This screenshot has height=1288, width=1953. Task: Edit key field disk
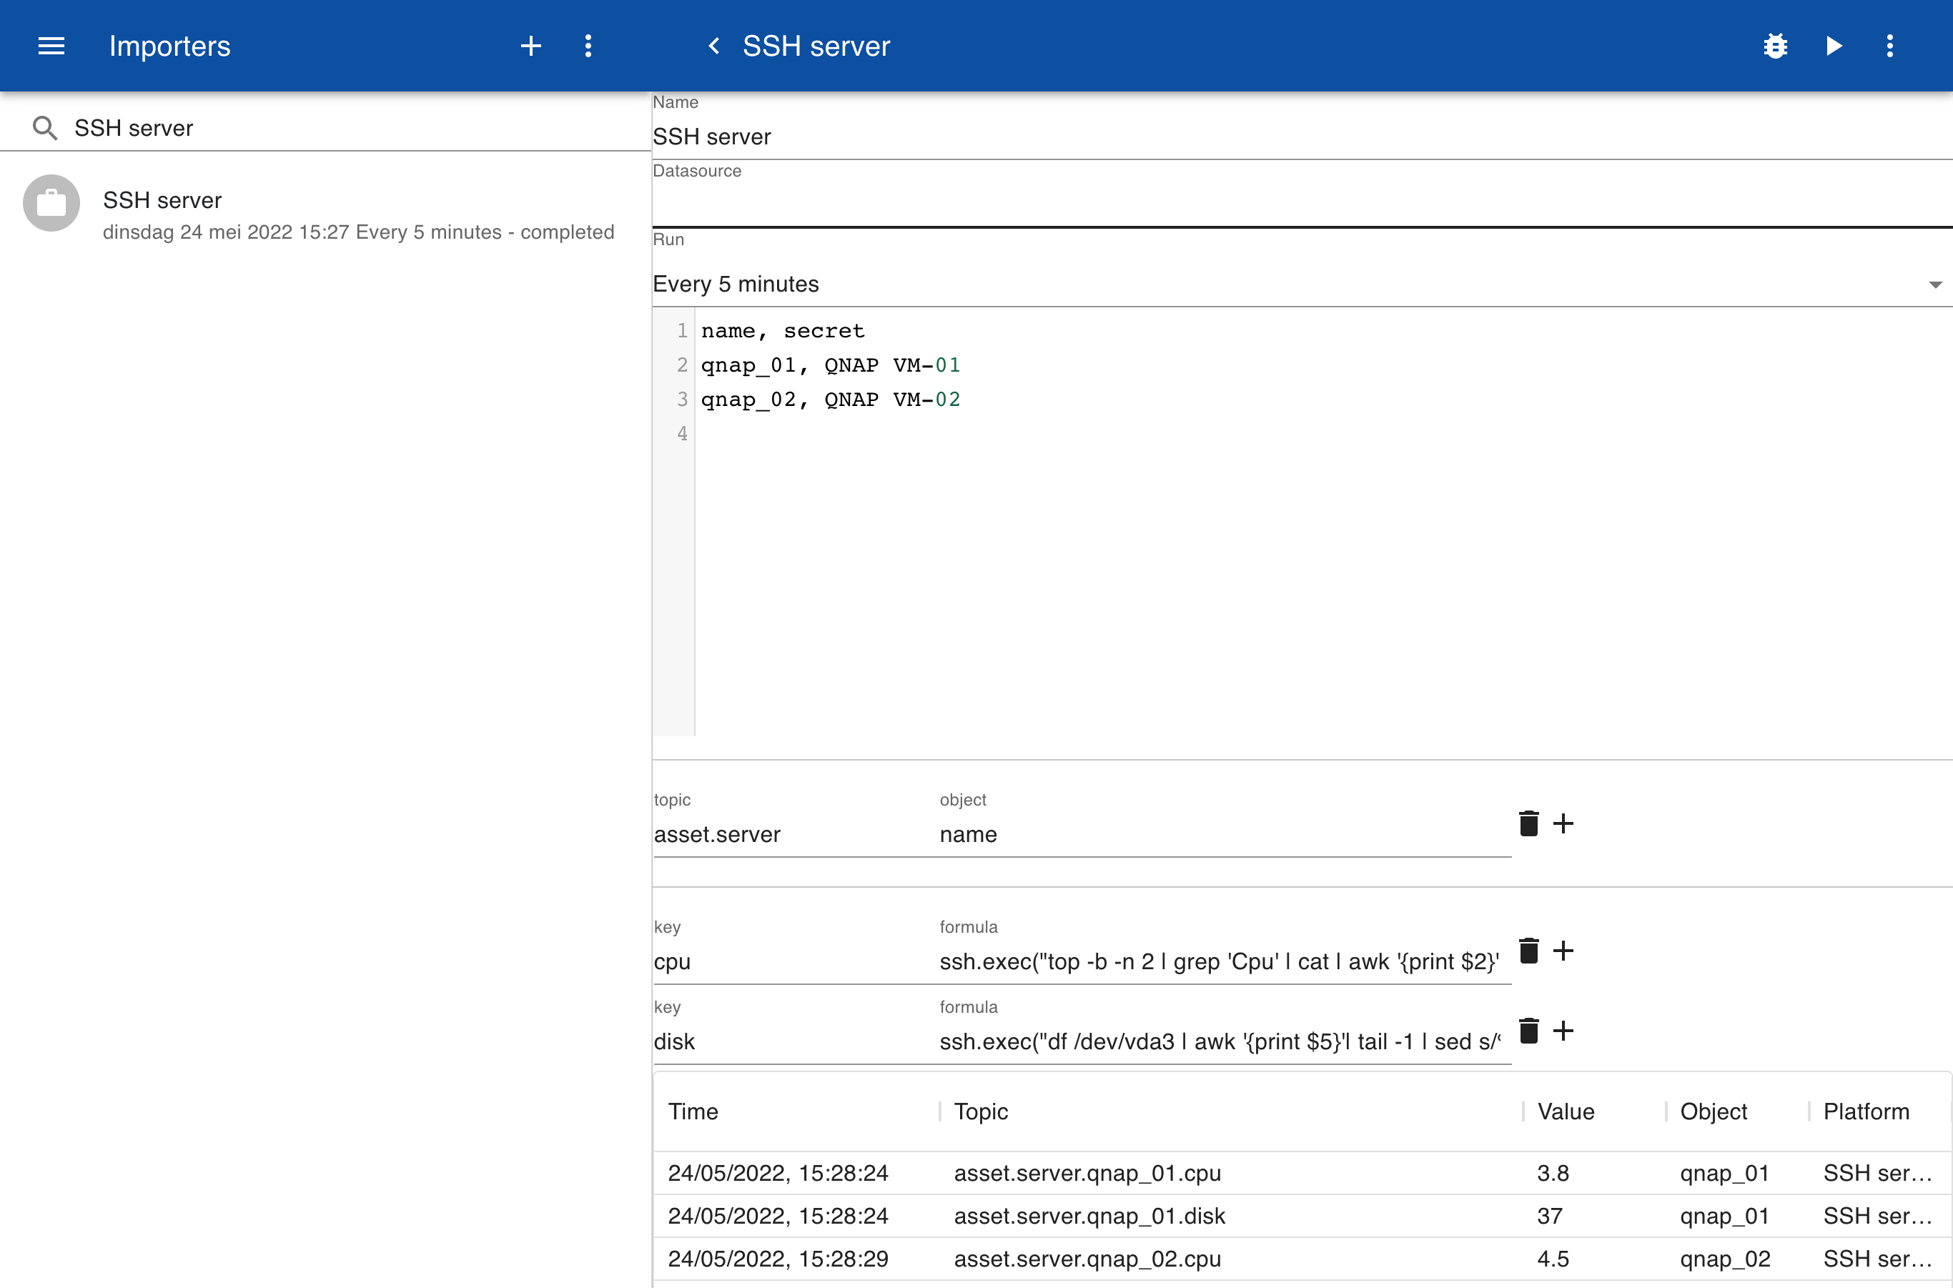tap(791, 1041)
